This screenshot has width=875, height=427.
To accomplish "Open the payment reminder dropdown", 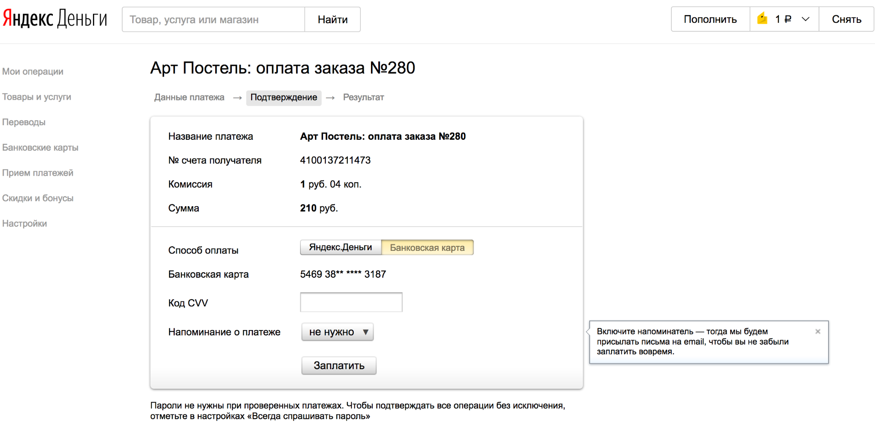I will [337, 332].
